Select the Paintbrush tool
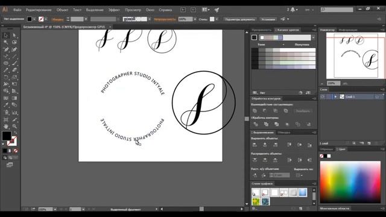 click(14, 63)
